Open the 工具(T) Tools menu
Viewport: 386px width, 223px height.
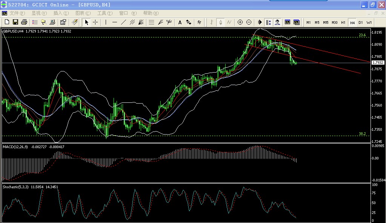click(x=105, y=13)
